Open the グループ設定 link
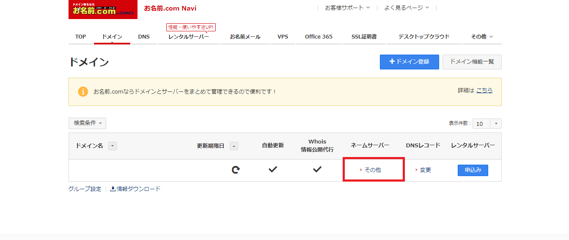569x240 pixels. (85, 189)
